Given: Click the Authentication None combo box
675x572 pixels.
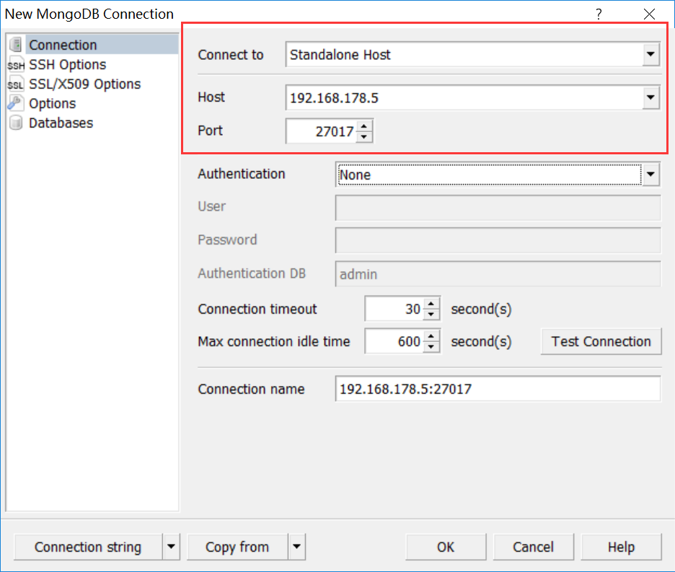Looking at the screenshot, I should coord(498,175).
